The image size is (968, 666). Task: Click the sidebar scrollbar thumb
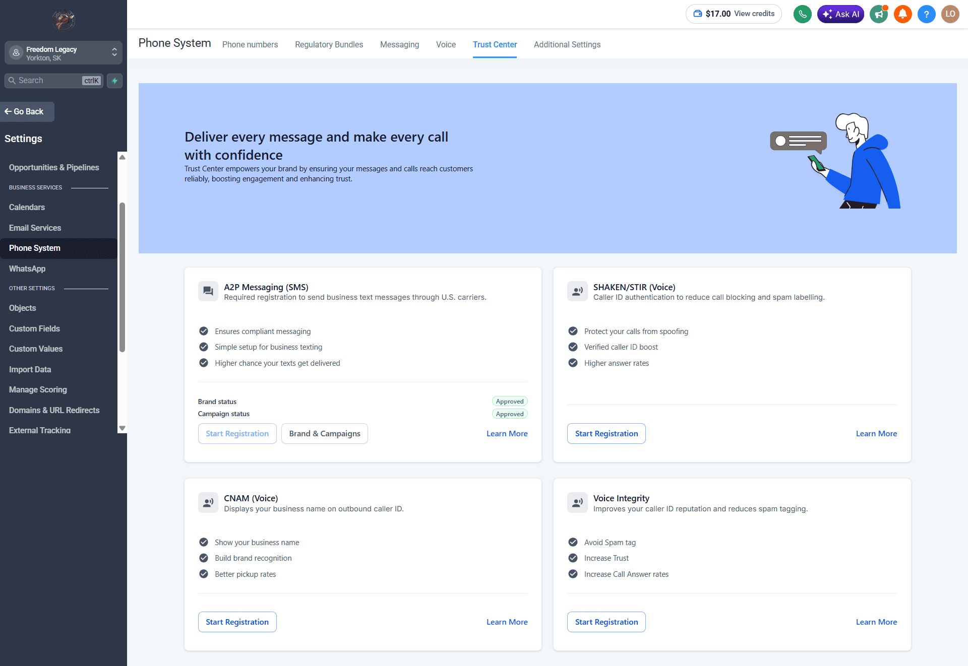coord(122,277)
